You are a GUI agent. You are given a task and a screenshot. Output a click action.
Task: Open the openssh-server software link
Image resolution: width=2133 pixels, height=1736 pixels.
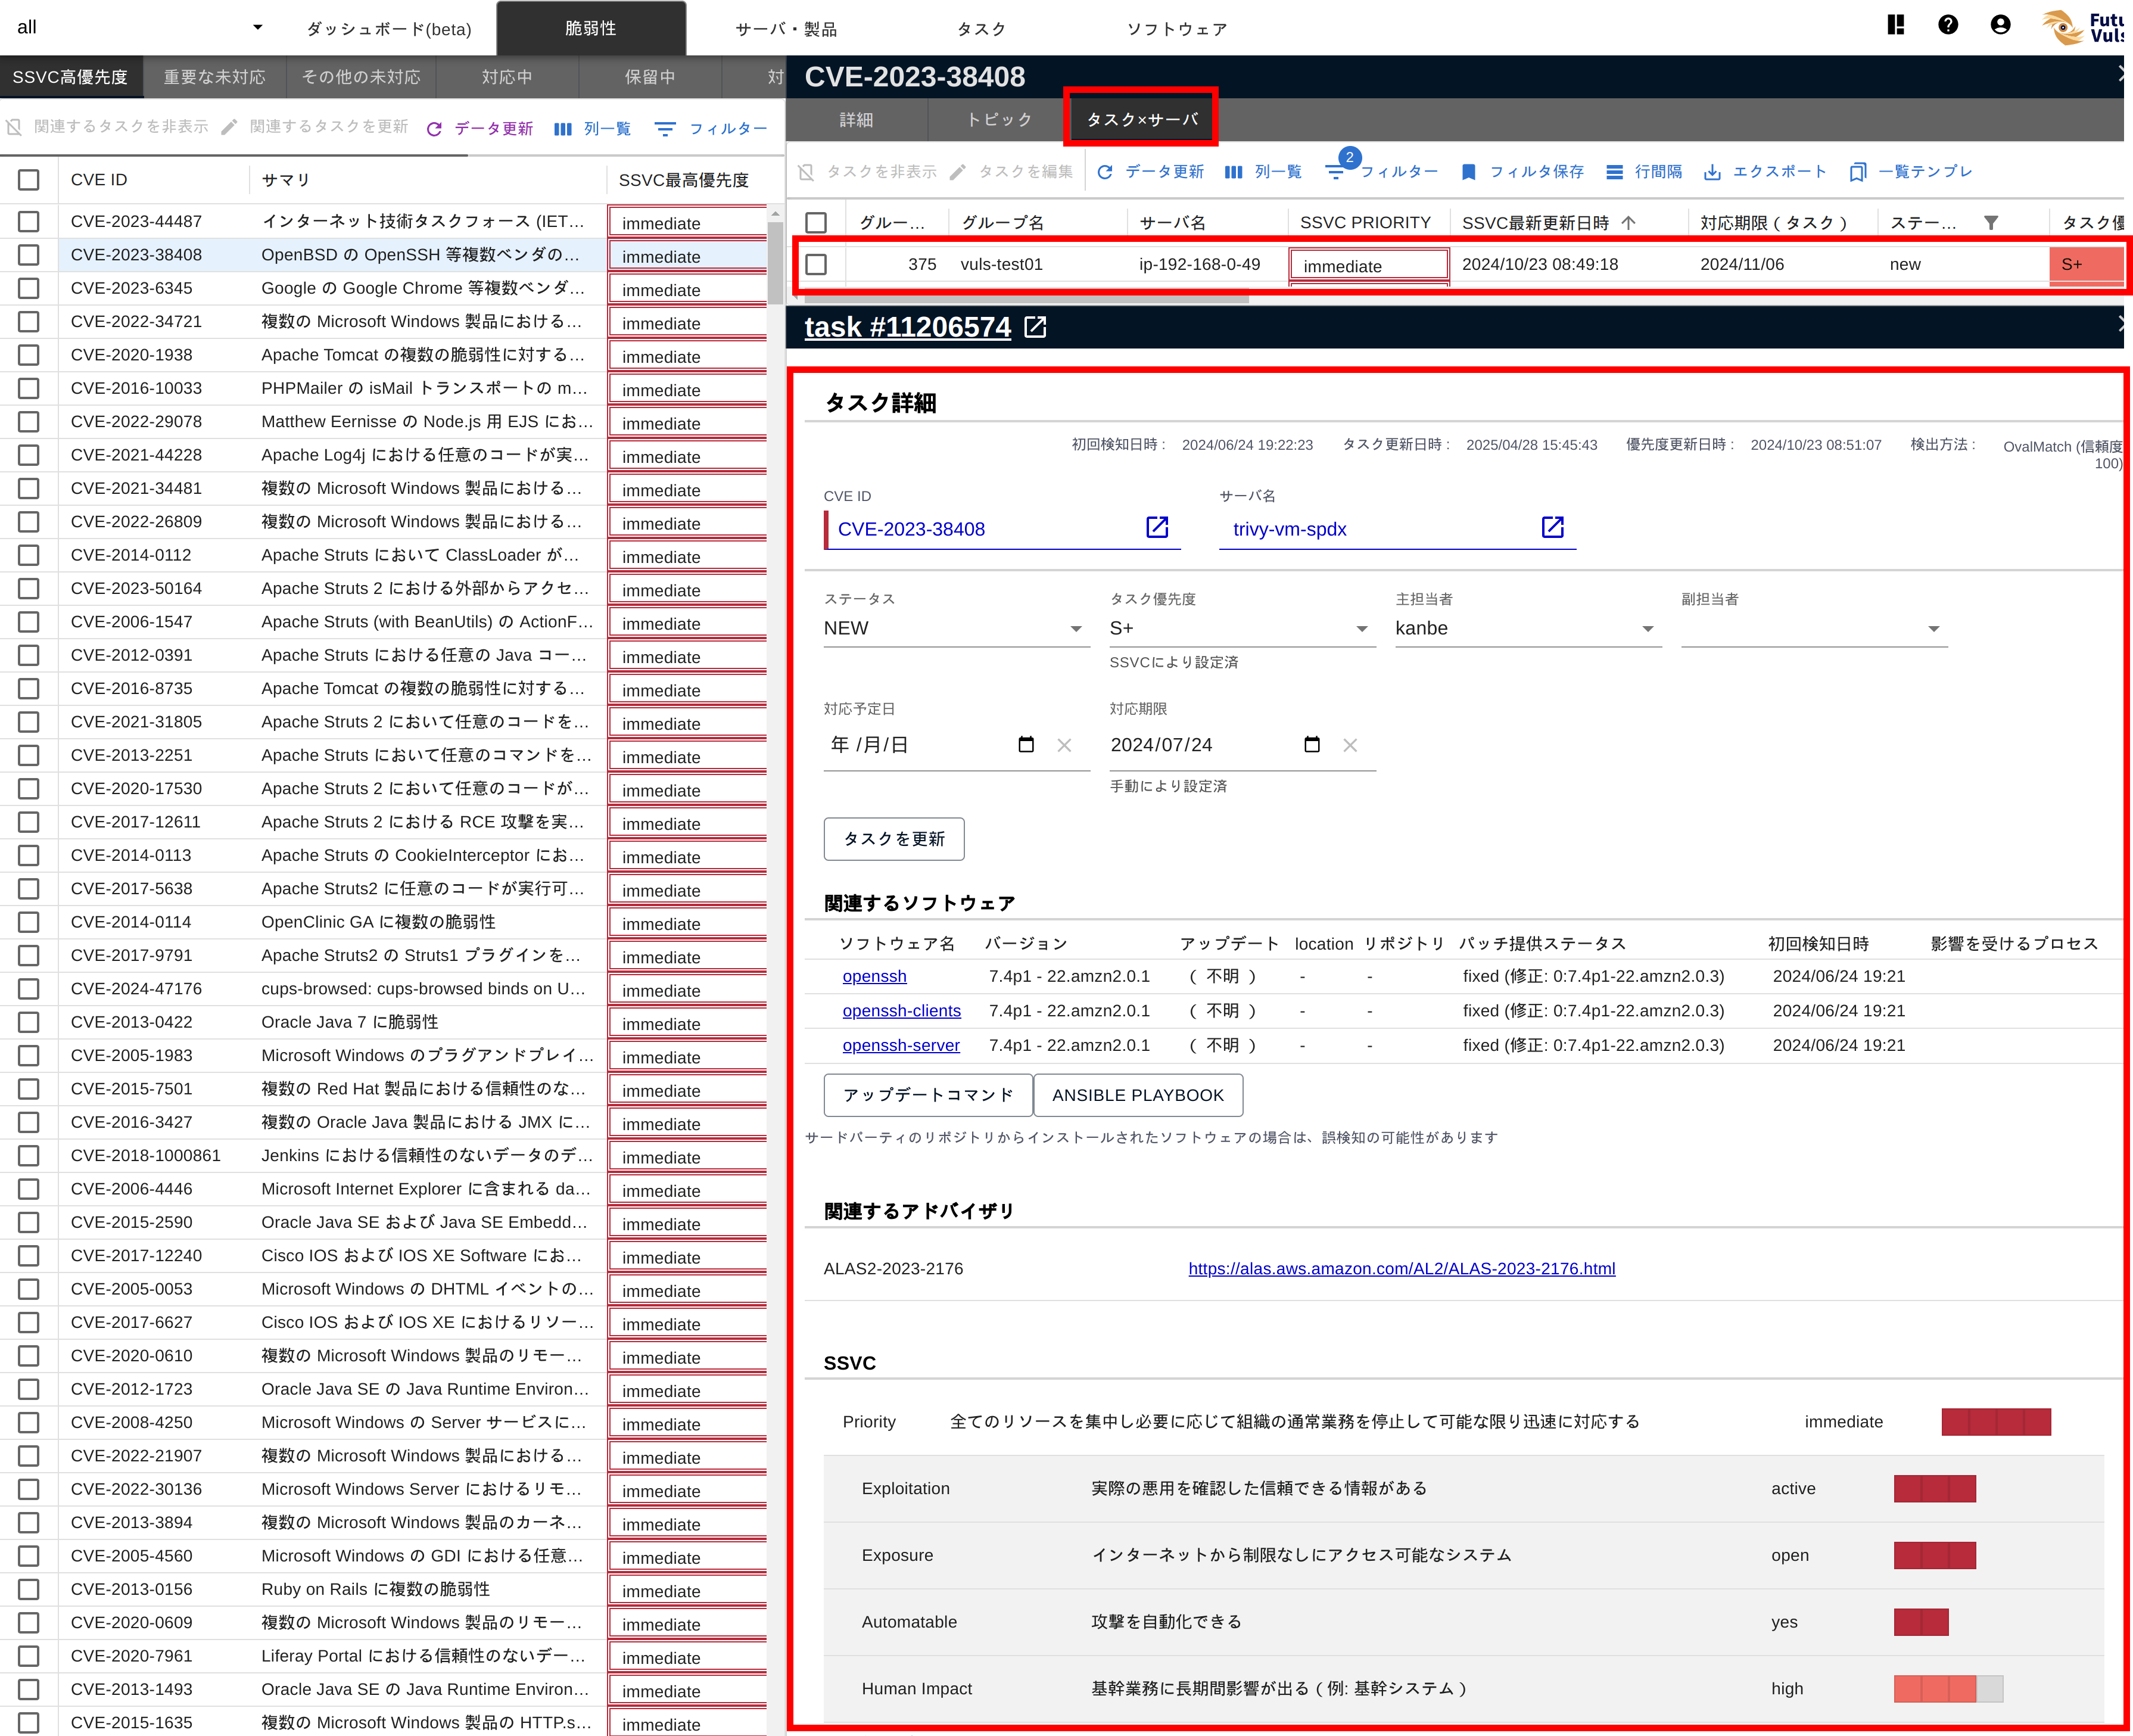pos(900,1045)
